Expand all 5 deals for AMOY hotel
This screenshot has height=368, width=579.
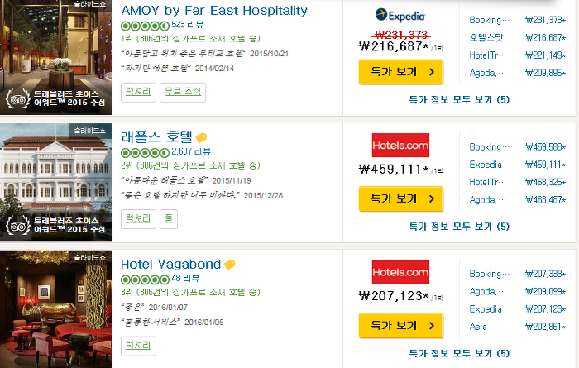[x=459, y=99]
